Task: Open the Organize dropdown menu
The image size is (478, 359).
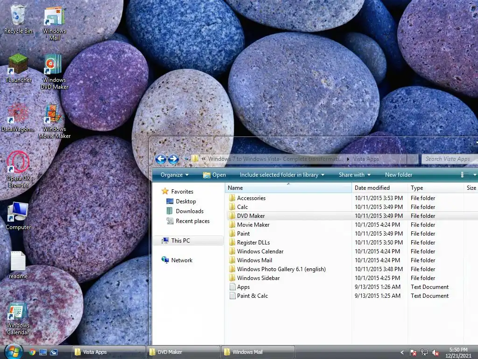Action: pos(175,175)
